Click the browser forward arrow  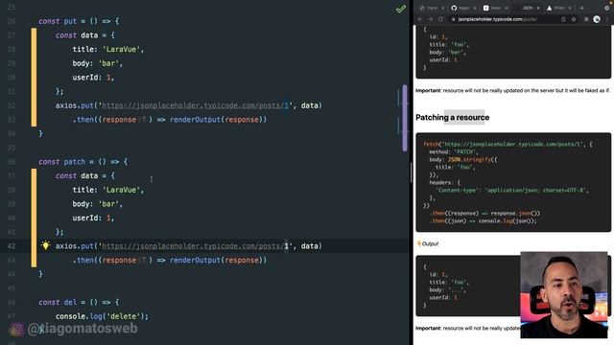pos(431,19)
